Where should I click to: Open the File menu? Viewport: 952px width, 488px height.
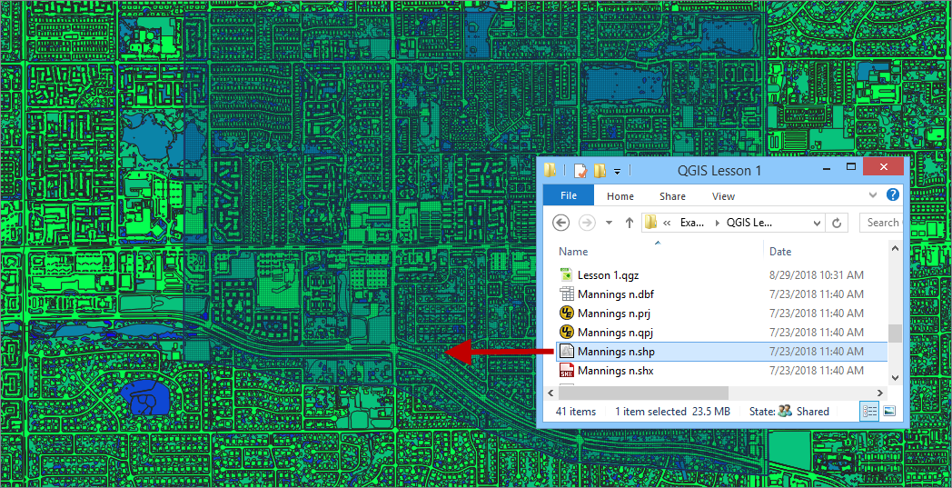pos(568,195)
